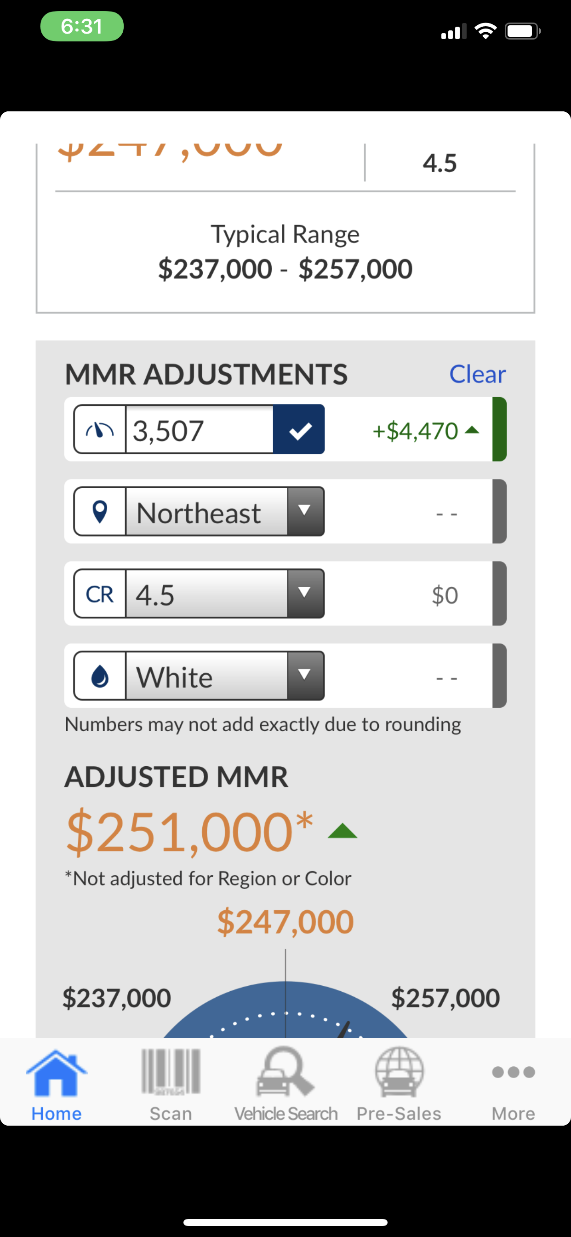The image size is (571, 1237).
Task: Tap the Typical Range price box
Action: coord(285,252)
